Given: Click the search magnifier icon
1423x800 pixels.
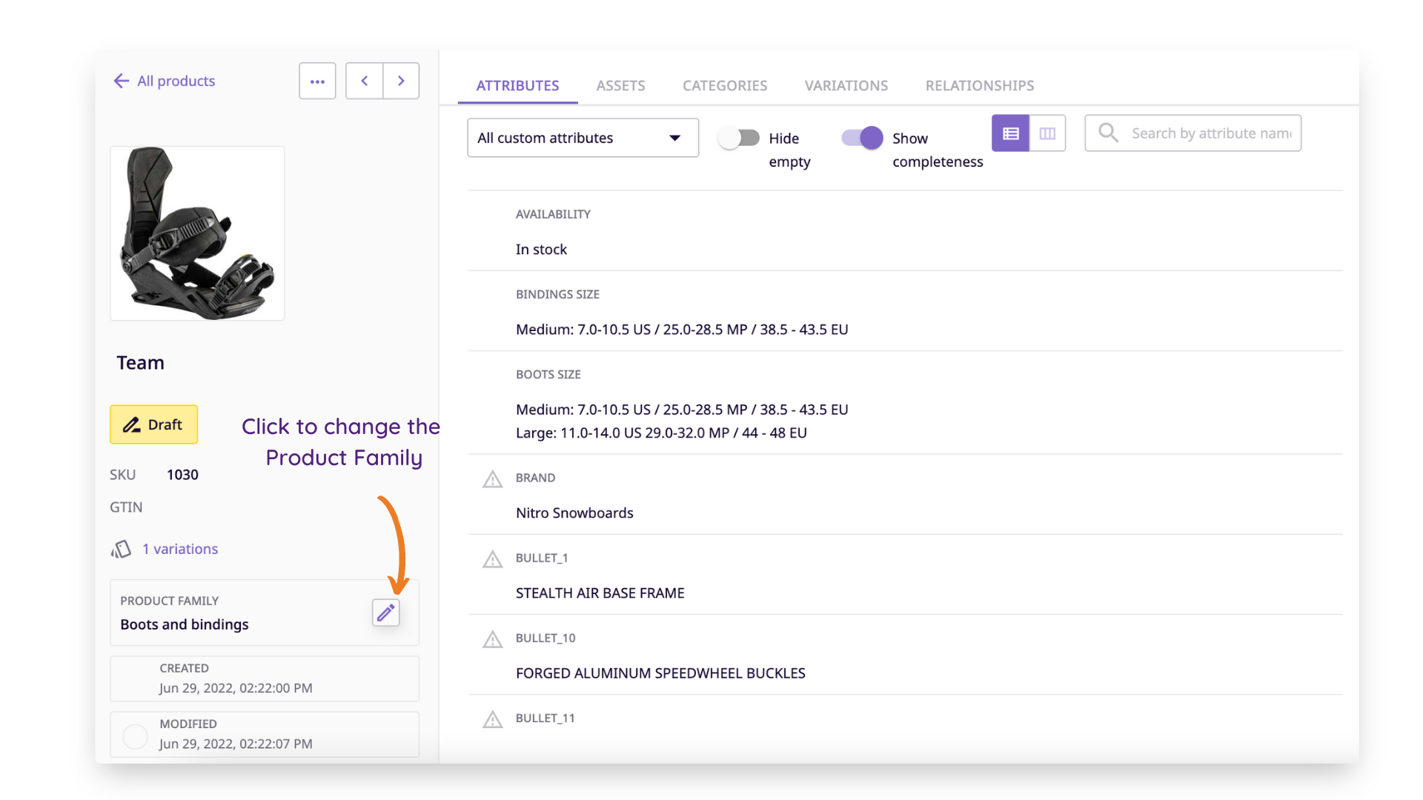Looking at the screenshot, I should [1108, 133].
